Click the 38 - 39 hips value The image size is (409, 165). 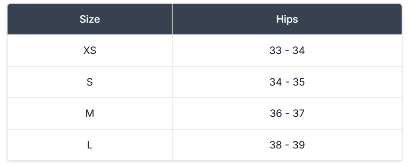[x=287, y=145]
